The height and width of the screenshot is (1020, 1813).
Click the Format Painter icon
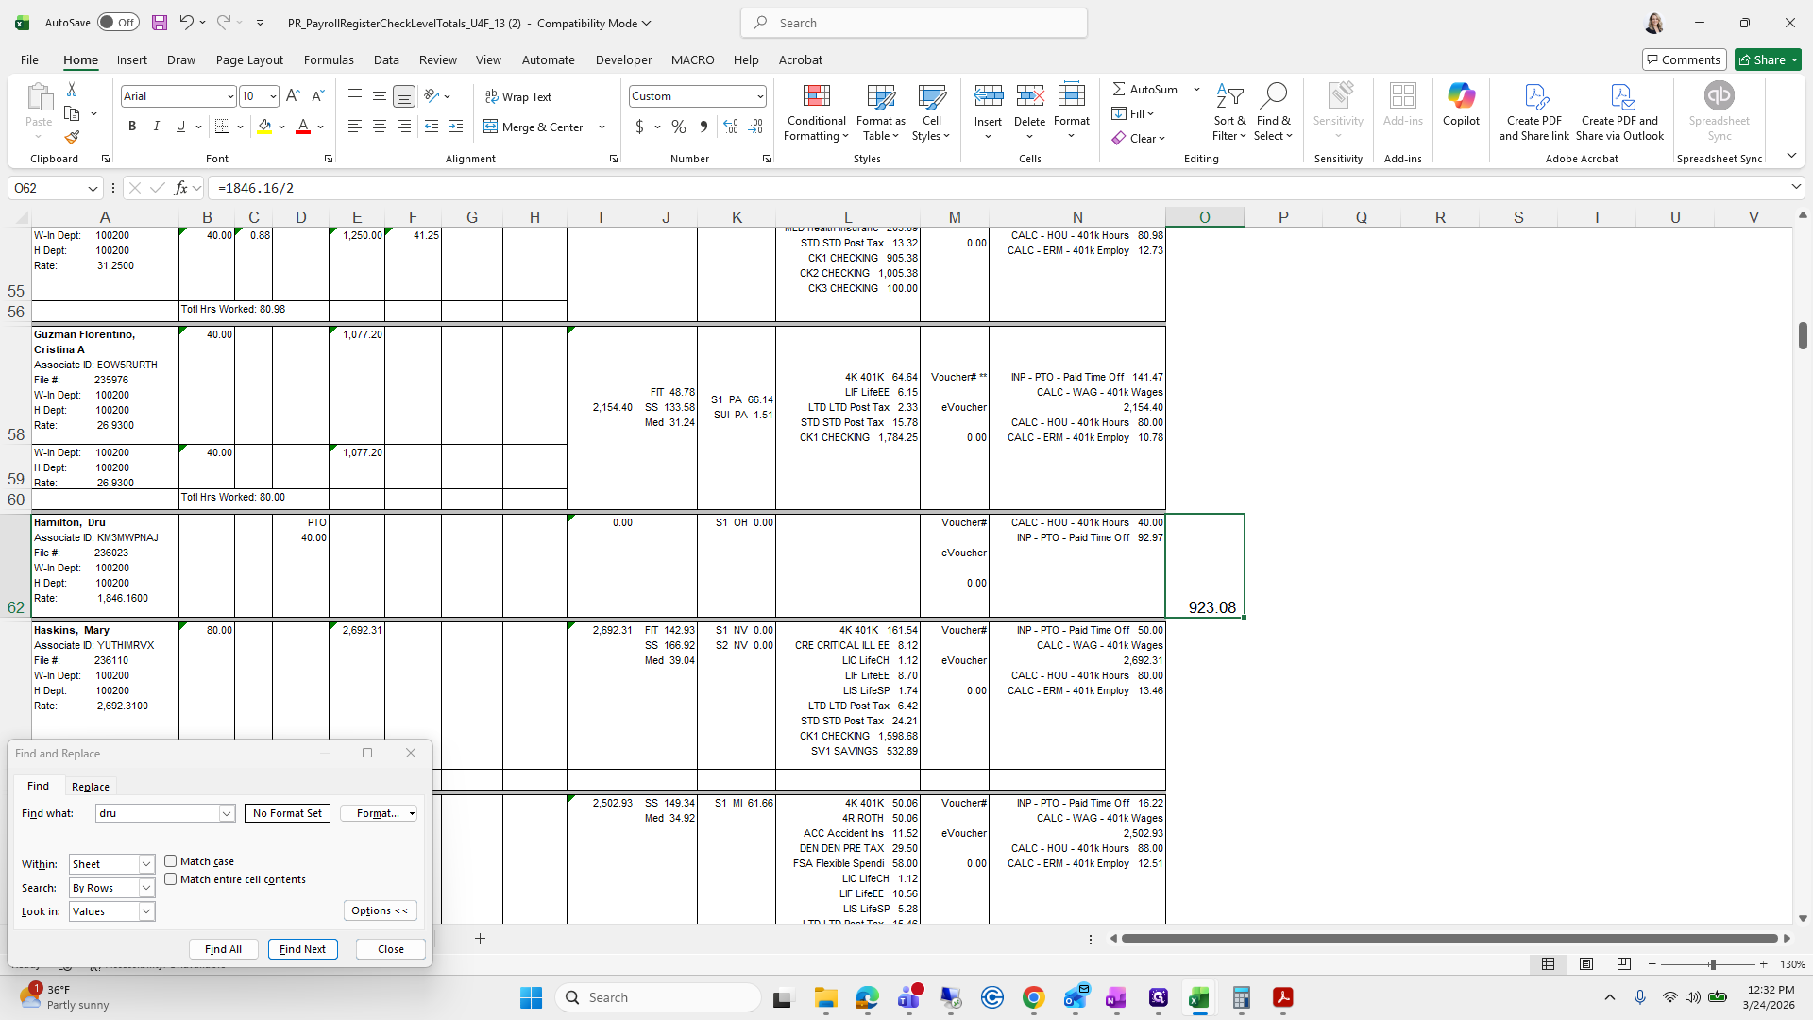[72, 138]
